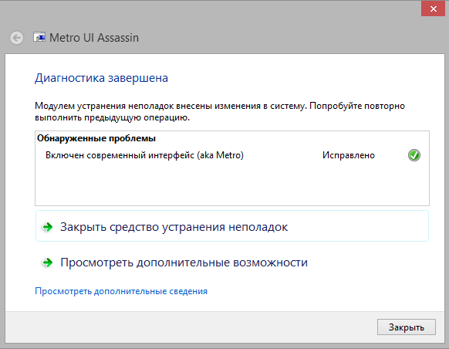
Task: Click the green checkmark fixed status icon
Action: coord(414,155)
